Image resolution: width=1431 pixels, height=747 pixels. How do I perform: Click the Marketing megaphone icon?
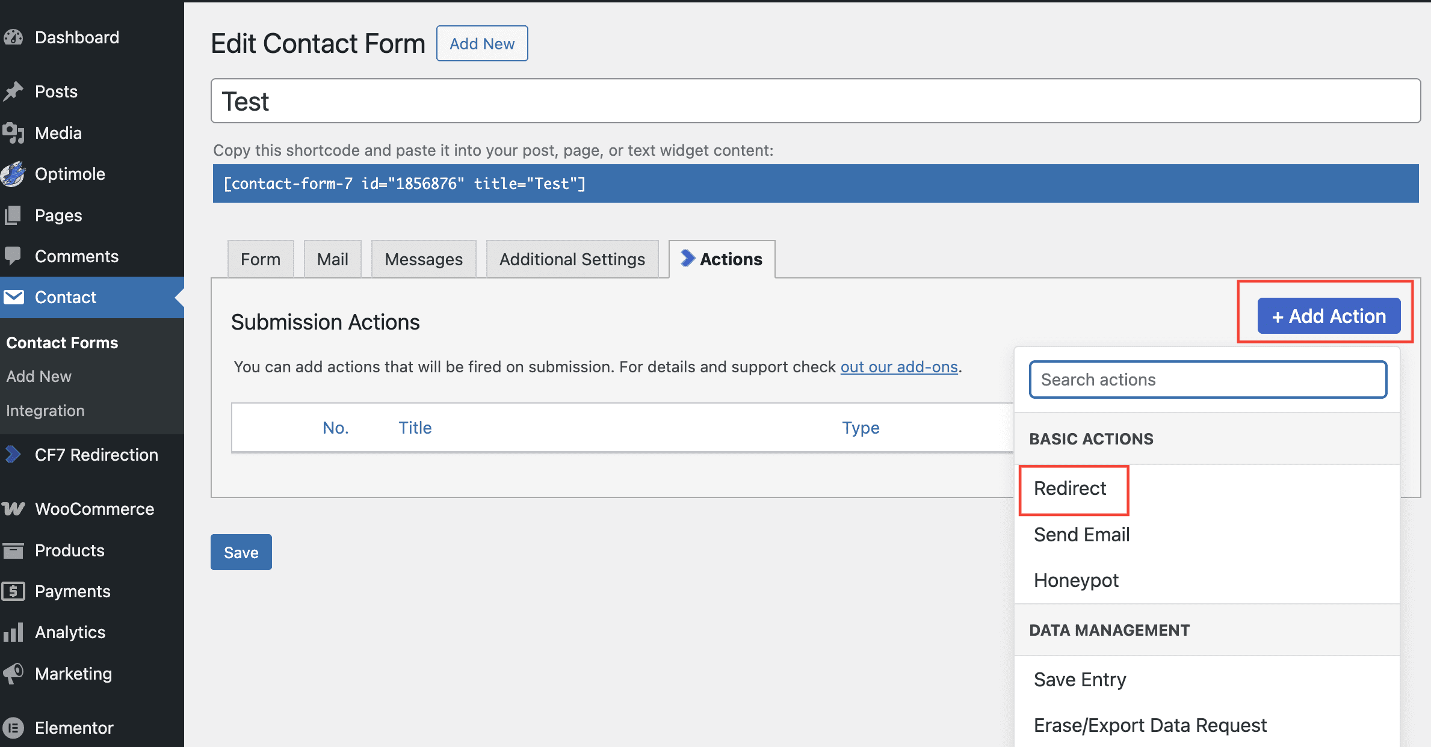(x=13, y=674)
